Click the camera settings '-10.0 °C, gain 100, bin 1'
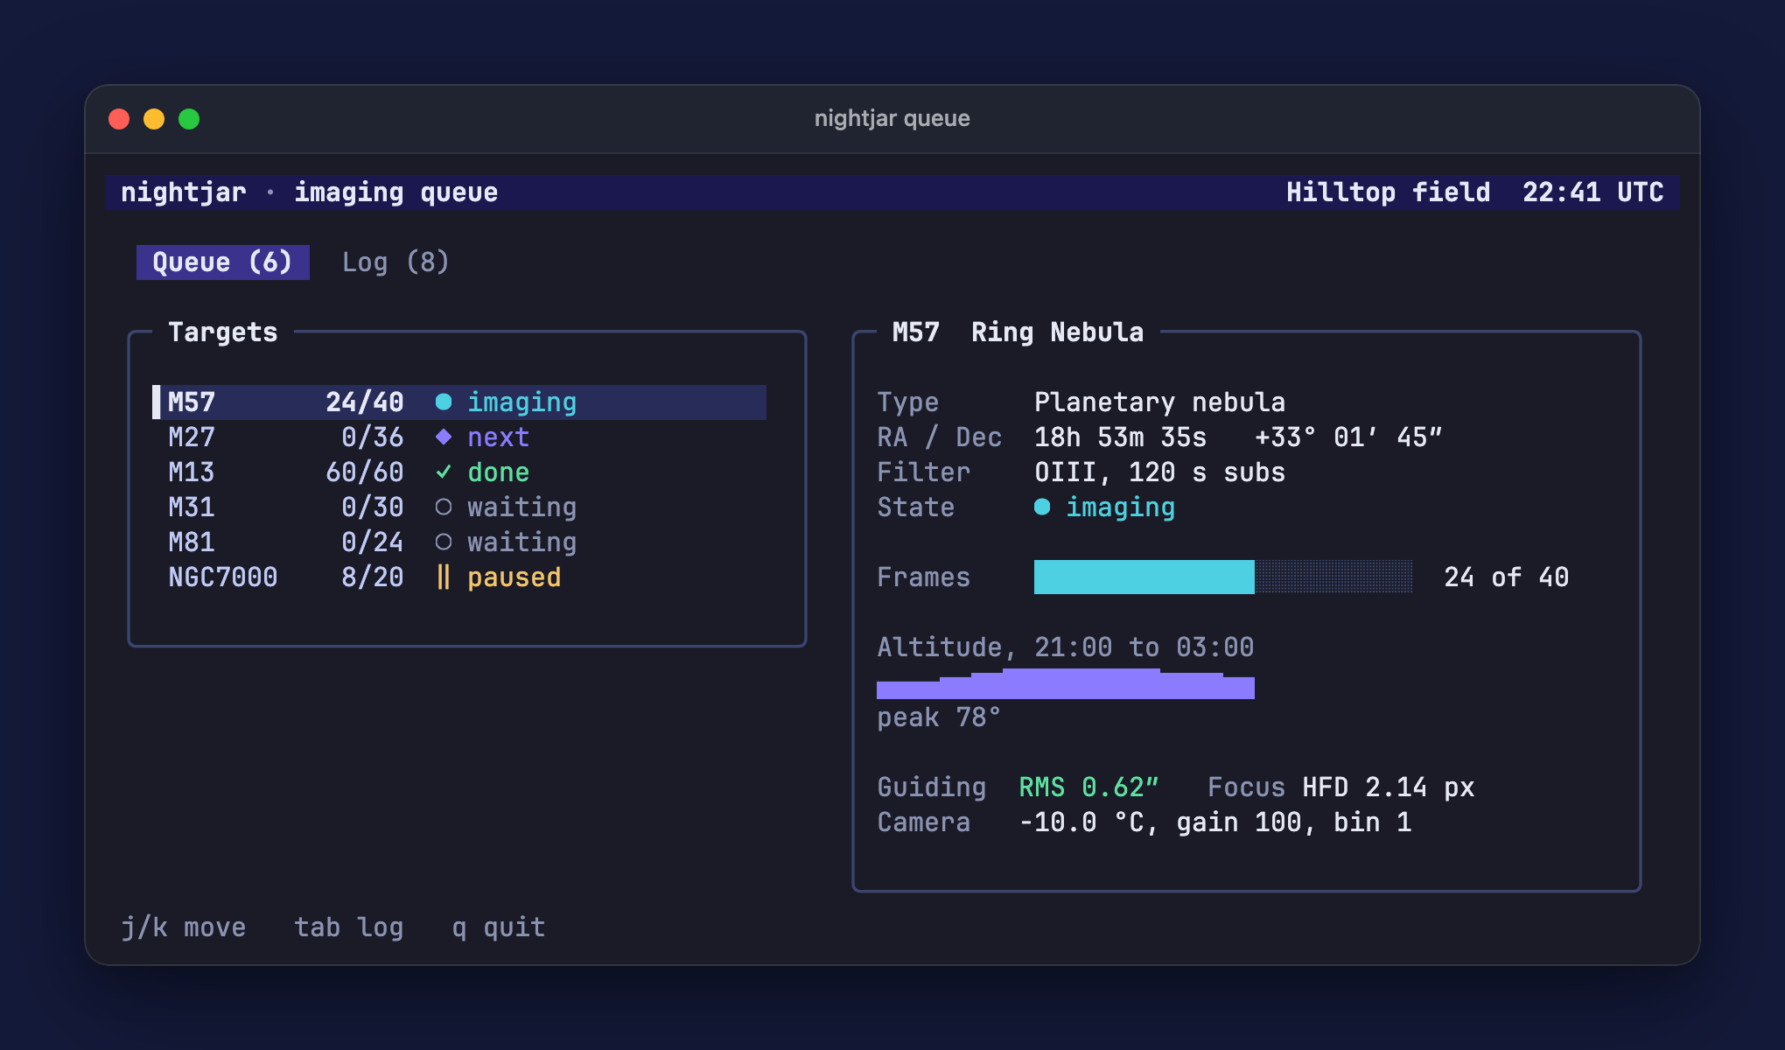The height and width of the screenshot is (1050, 1785). click(1215, 822)
